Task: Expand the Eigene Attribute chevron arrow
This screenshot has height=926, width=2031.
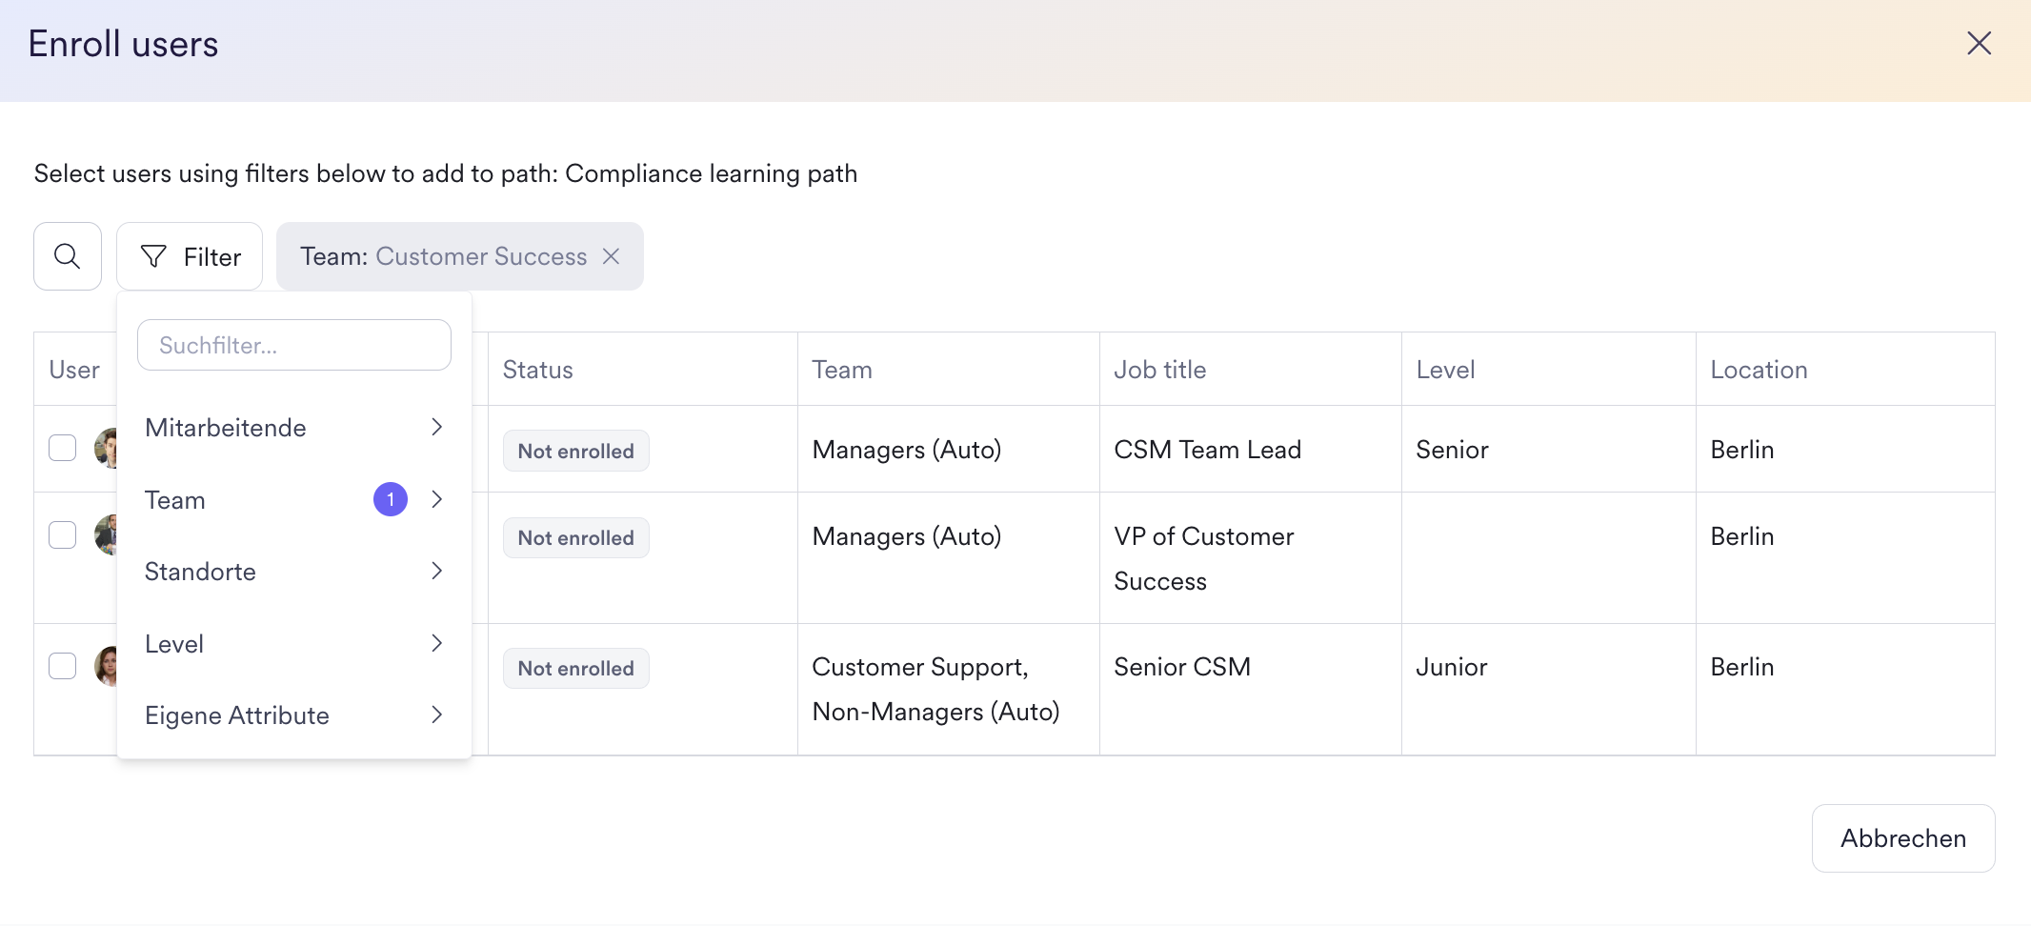Action: click(x=436, y=715)
